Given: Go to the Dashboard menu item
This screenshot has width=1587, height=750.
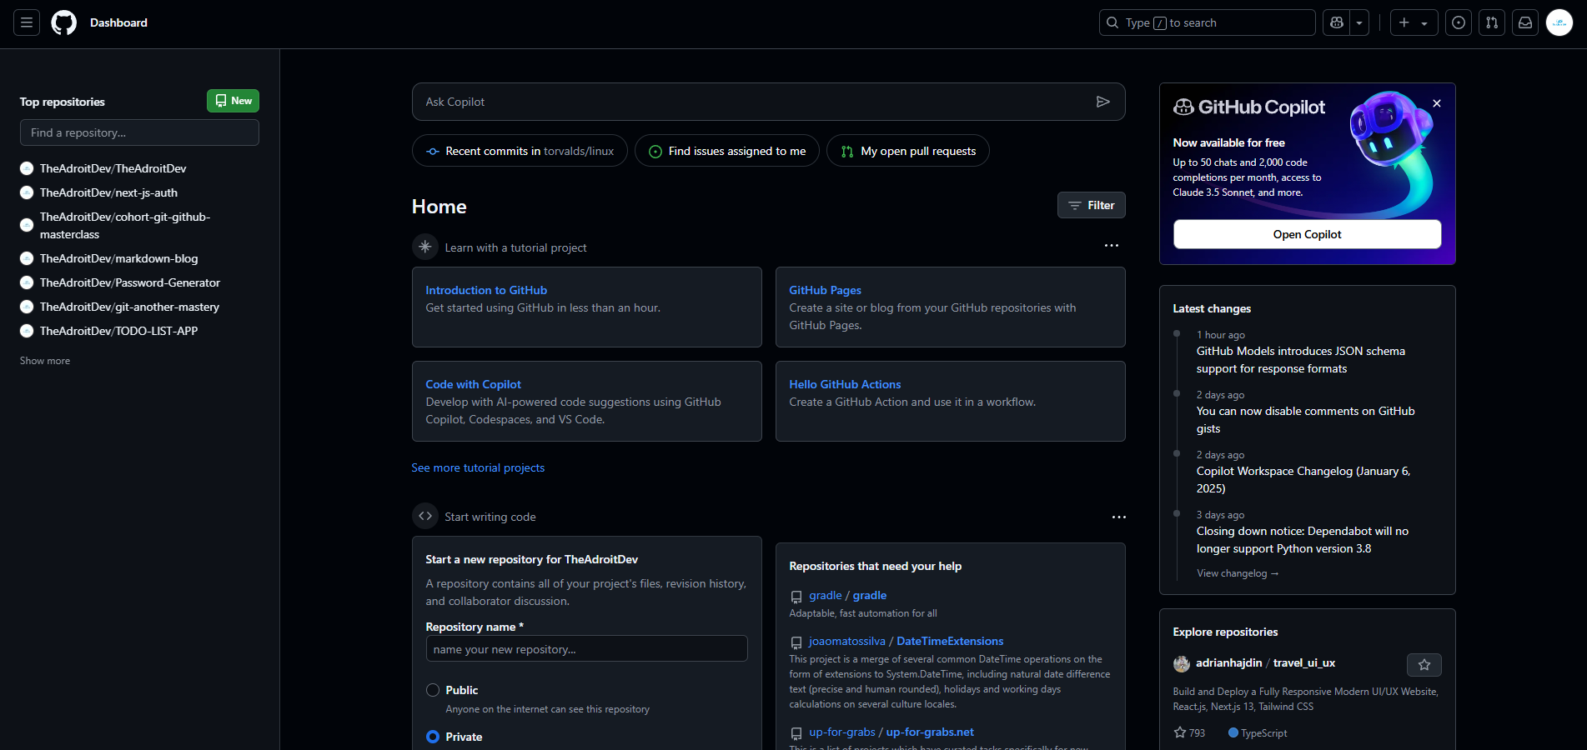Looking at the screenshot, I should tap(118, 22).
